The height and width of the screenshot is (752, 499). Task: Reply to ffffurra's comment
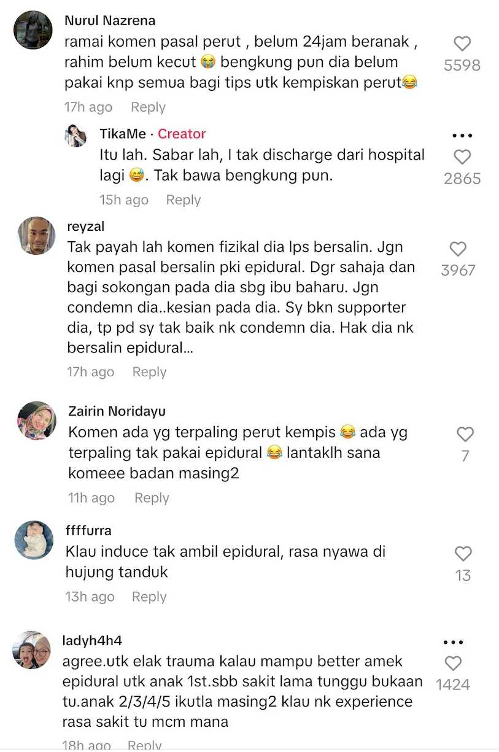(x=149, y=597)
